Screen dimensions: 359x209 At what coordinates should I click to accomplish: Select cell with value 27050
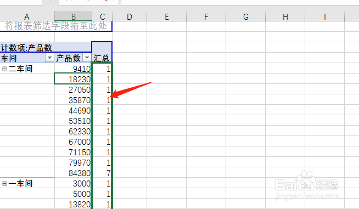click(x=73, y=89)
